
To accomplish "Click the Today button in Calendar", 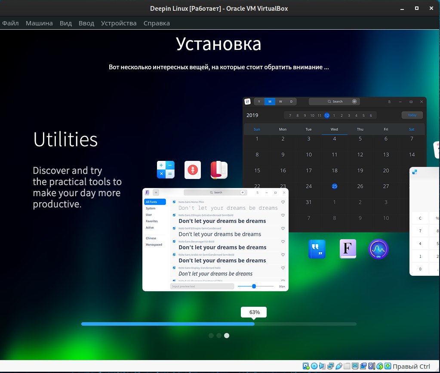I will click(412, 115).
